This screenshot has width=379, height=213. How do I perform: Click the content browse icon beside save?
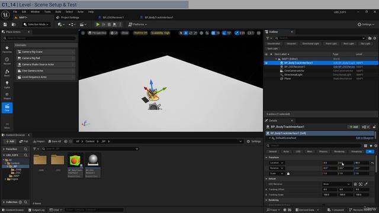coord(14,24)
